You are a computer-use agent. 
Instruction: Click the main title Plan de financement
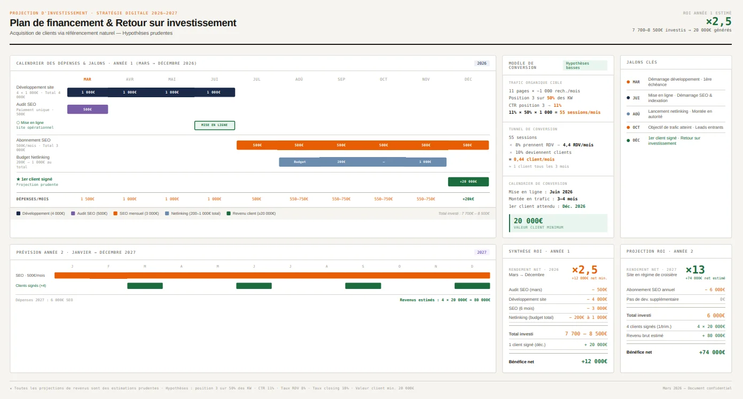point(123,23)
